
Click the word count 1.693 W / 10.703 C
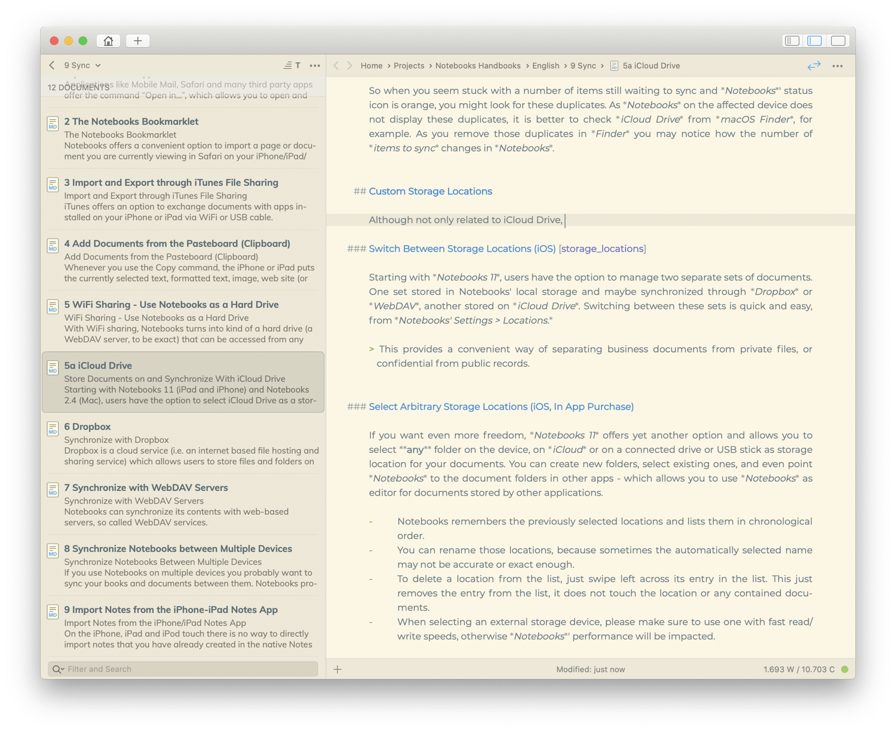click(799, 669)
